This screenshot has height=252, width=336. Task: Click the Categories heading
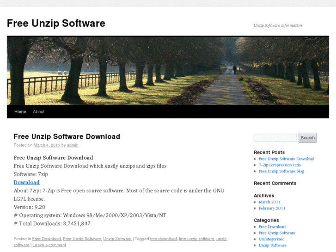click(x=266, y=220)
